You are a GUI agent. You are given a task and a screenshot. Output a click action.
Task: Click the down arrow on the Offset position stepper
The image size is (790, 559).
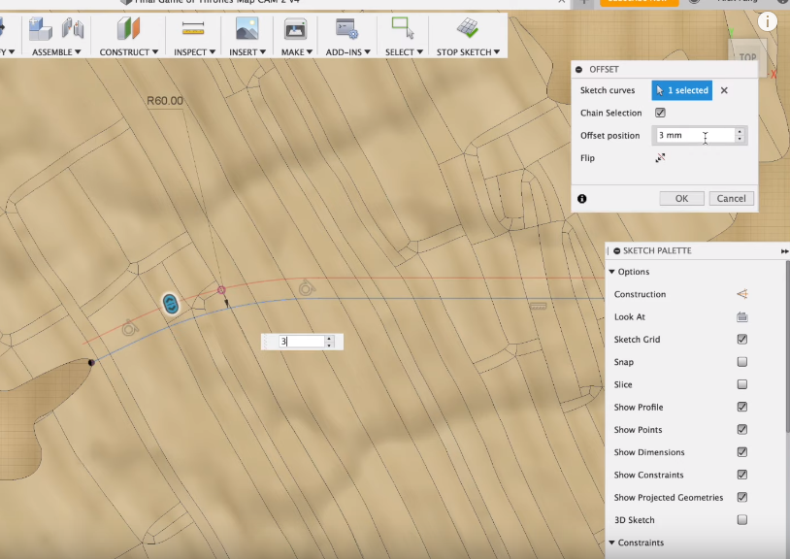[x=740, y=139]
